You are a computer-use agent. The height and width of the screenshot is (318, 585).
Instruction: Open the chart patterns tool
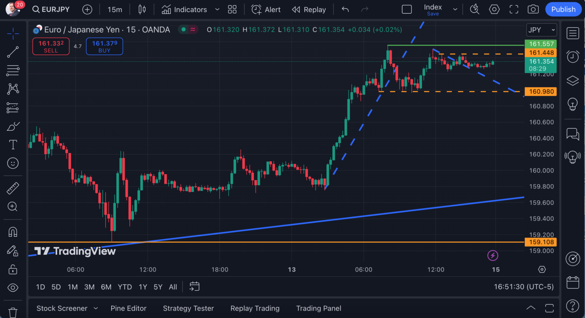pyautogui.click(x=13, y=89)
